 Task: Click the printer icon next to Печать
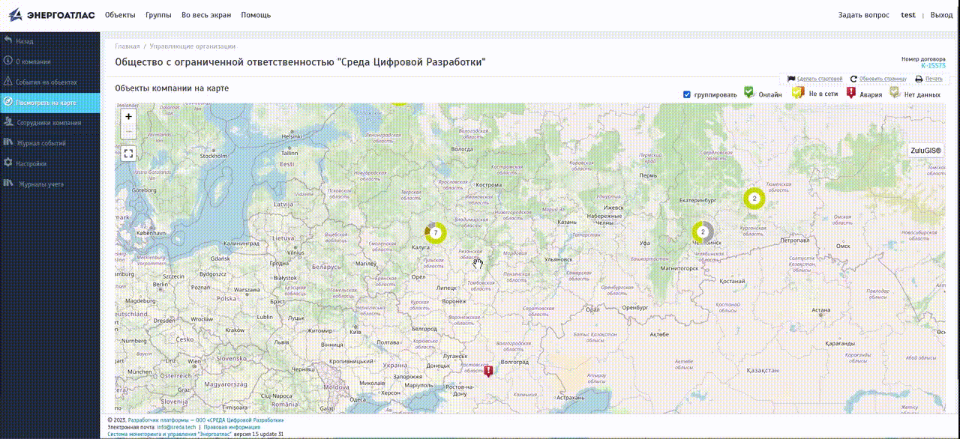click(919, 79)
